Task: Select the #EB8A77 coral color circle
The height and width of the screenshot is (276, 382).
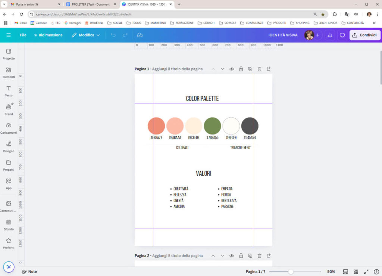Action: pos(156,126)
